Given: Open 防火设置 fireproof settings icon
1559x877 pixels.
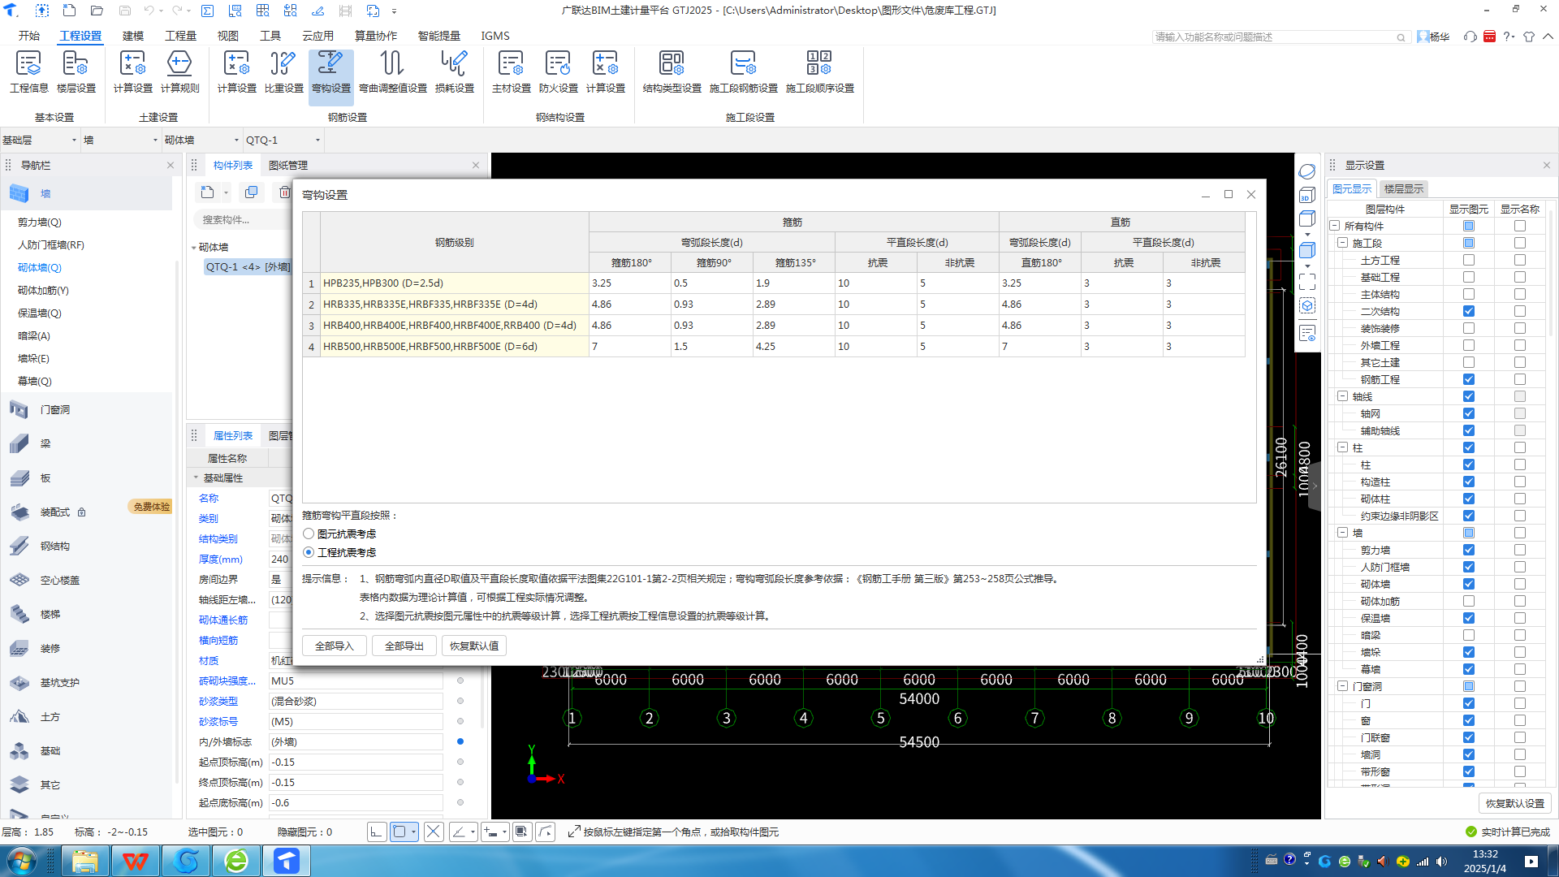Looking at the screenshot, I should [x=558, y=71].
